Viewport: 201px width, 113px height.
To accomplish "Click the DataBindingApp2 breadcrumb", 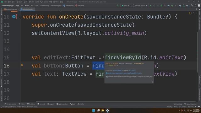I will click(8, 6).
